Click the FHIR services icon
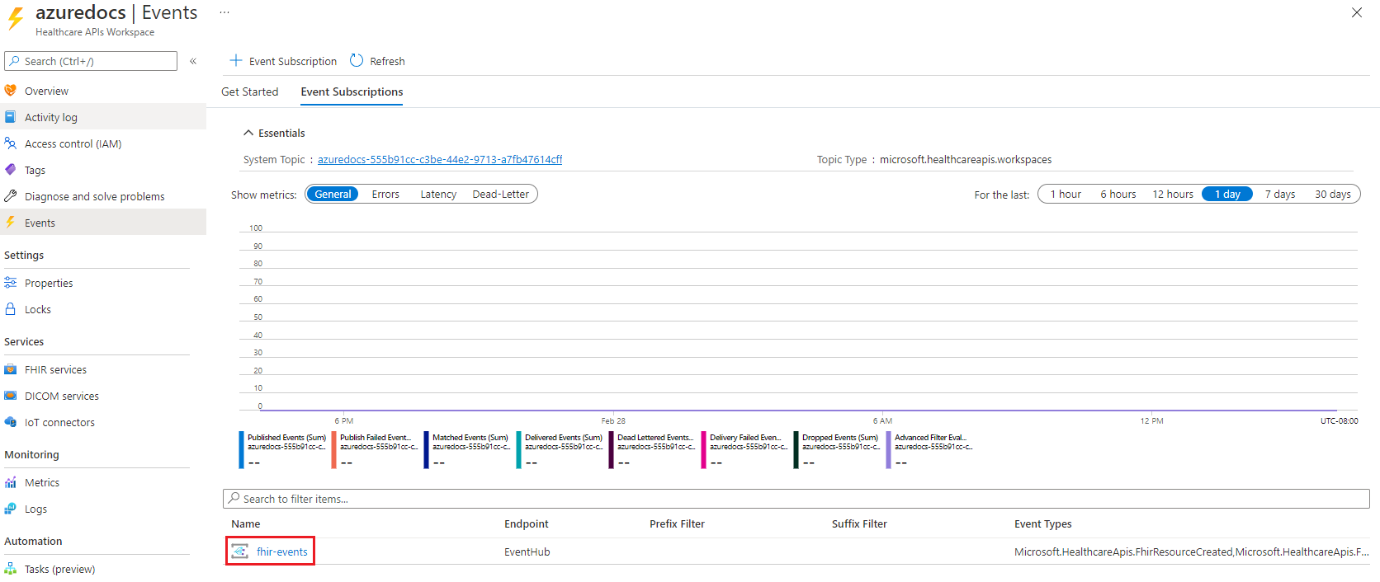Screen dimensions: 1380x582 [x=11, y=369]
